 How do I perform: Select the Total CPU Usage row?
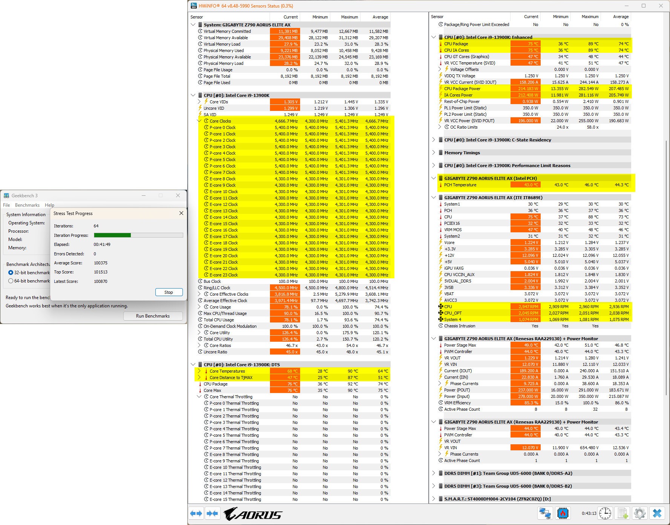[x=293, y=320]
